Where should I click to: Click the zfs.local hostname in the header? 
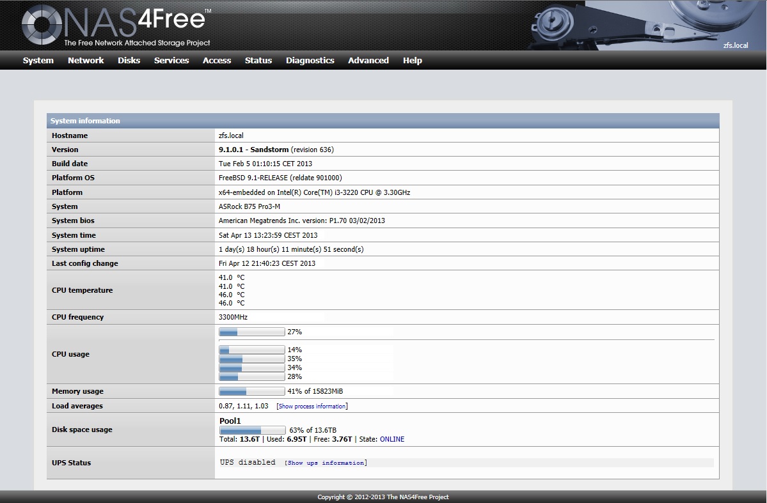tap(735, 45)
